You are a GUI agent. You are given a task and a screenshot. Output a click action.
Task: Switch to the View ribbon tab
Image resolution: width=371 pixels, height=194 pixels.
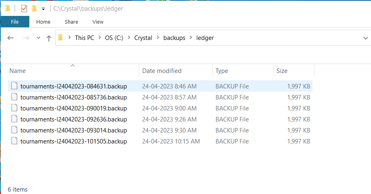[98, 22]
